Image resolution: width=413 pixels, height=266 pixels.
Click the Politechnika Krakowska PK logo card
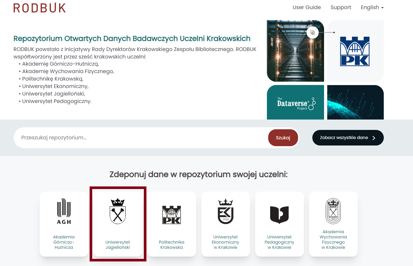click(171, 224)
